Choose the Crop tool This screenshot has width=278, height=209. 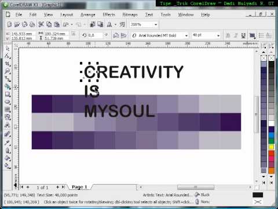[8, 64]
